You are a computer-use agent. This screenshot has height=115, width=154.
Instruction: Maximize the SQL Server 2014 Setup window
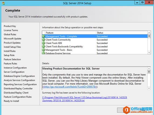pos(142,2)
